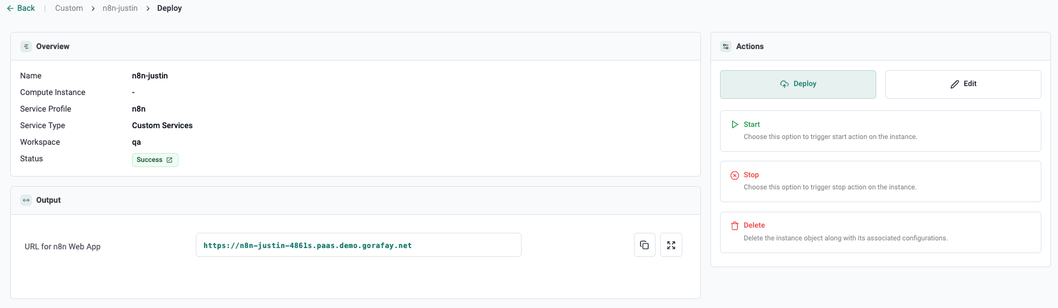Click the red Delete trash icon
This screenshot has width=1058, height=308.
(x=735, y=226)
